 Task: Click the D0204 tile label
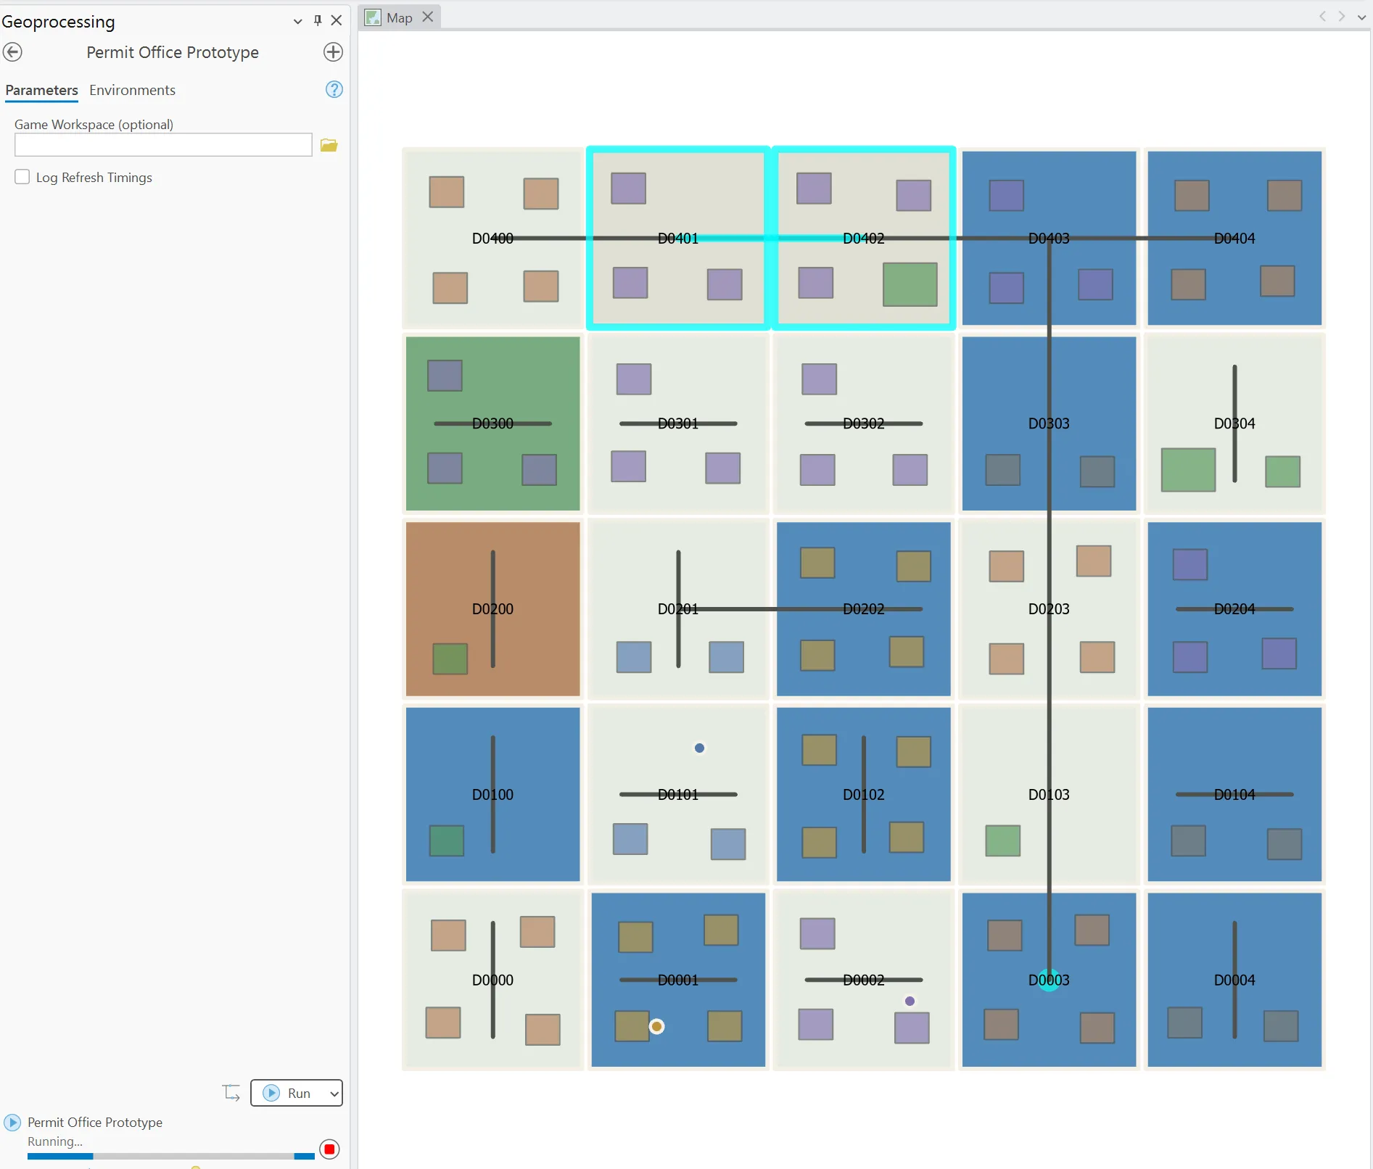pos(1234,609)
